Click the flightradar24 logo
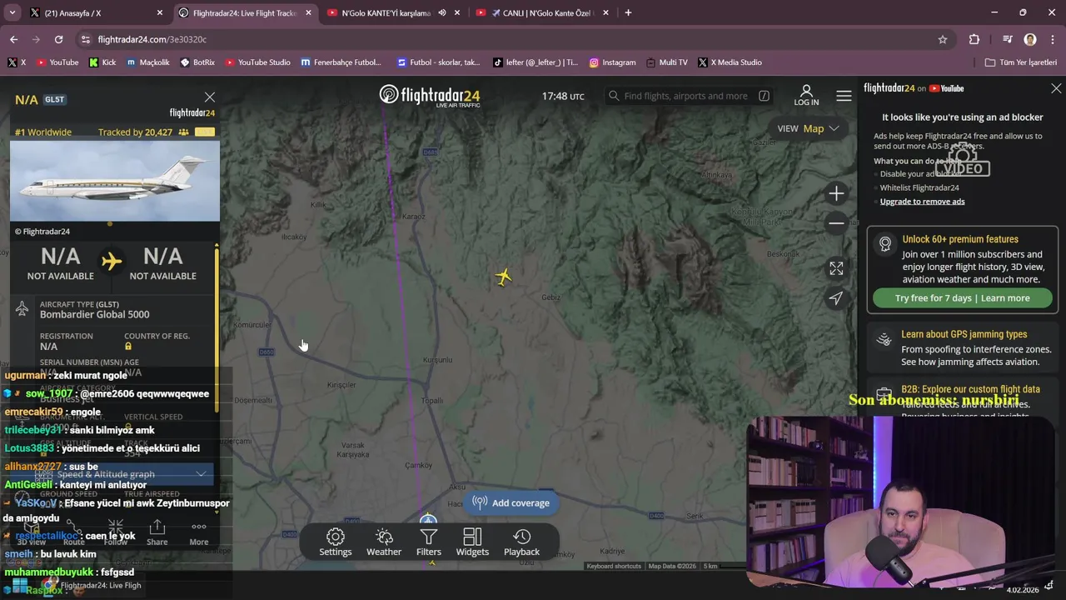The image size is (1066, 600). pyautogui.click(x=430, y=96)
